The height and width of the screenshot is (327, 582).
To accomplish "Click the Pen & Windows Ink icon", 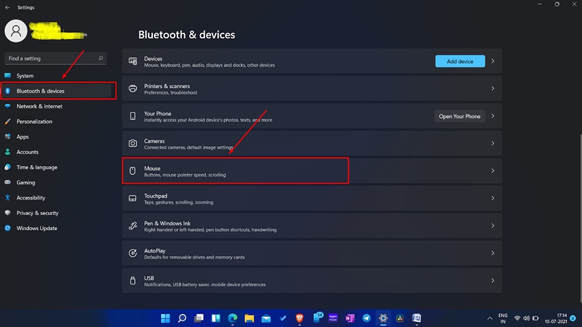I will pyautogui.click(x=132, y=226).
